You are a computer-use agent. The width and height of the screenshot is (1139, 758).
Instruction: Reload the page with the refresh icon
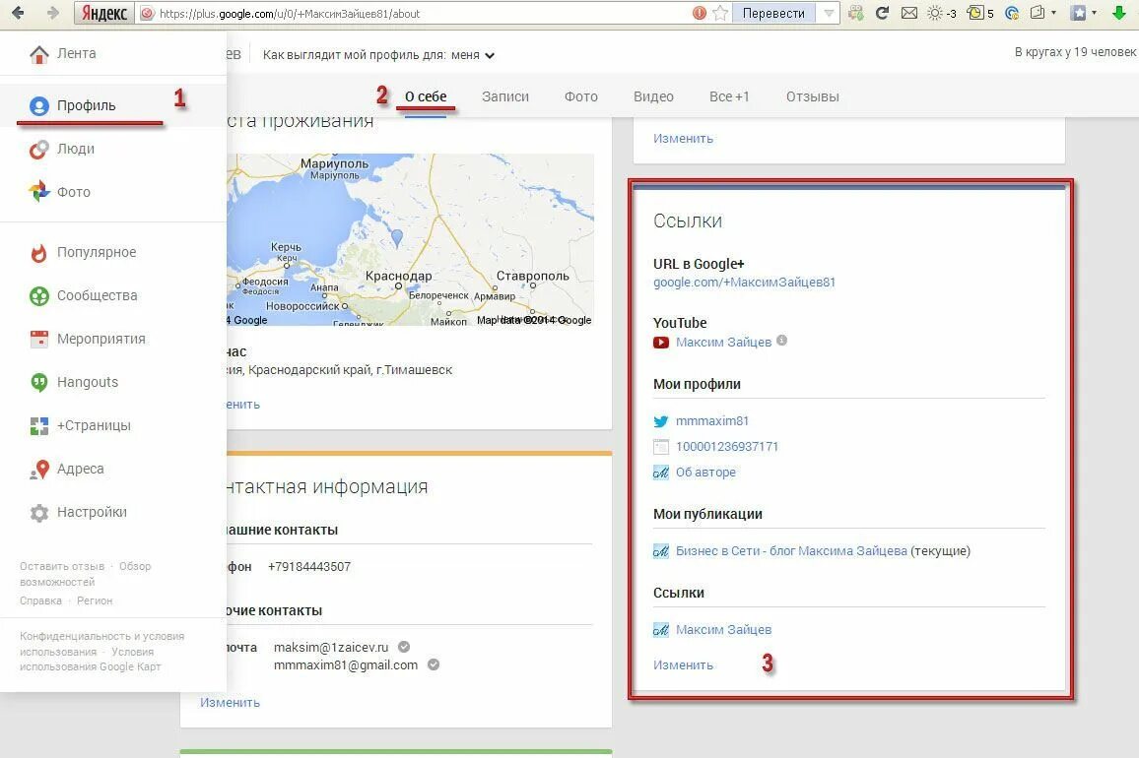click(x=882, y=13)
